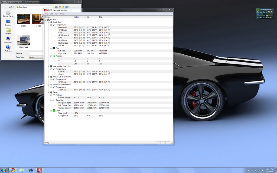Click the NVIDIA GeForce 9600M card icon

click(x=51, y=77)
